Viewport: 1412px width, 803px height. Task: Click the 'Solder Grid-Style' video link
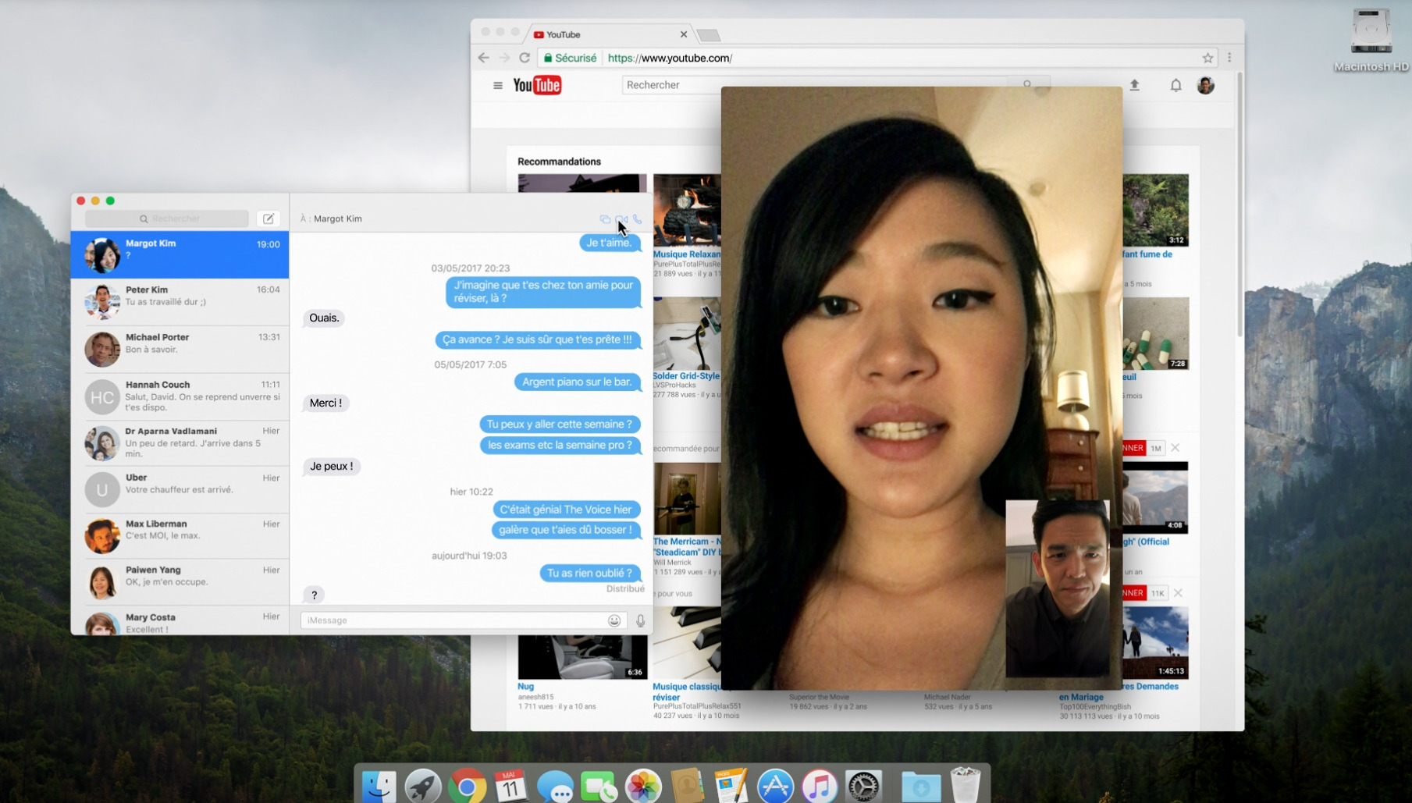pyautogui.click(x=686, y=375)
